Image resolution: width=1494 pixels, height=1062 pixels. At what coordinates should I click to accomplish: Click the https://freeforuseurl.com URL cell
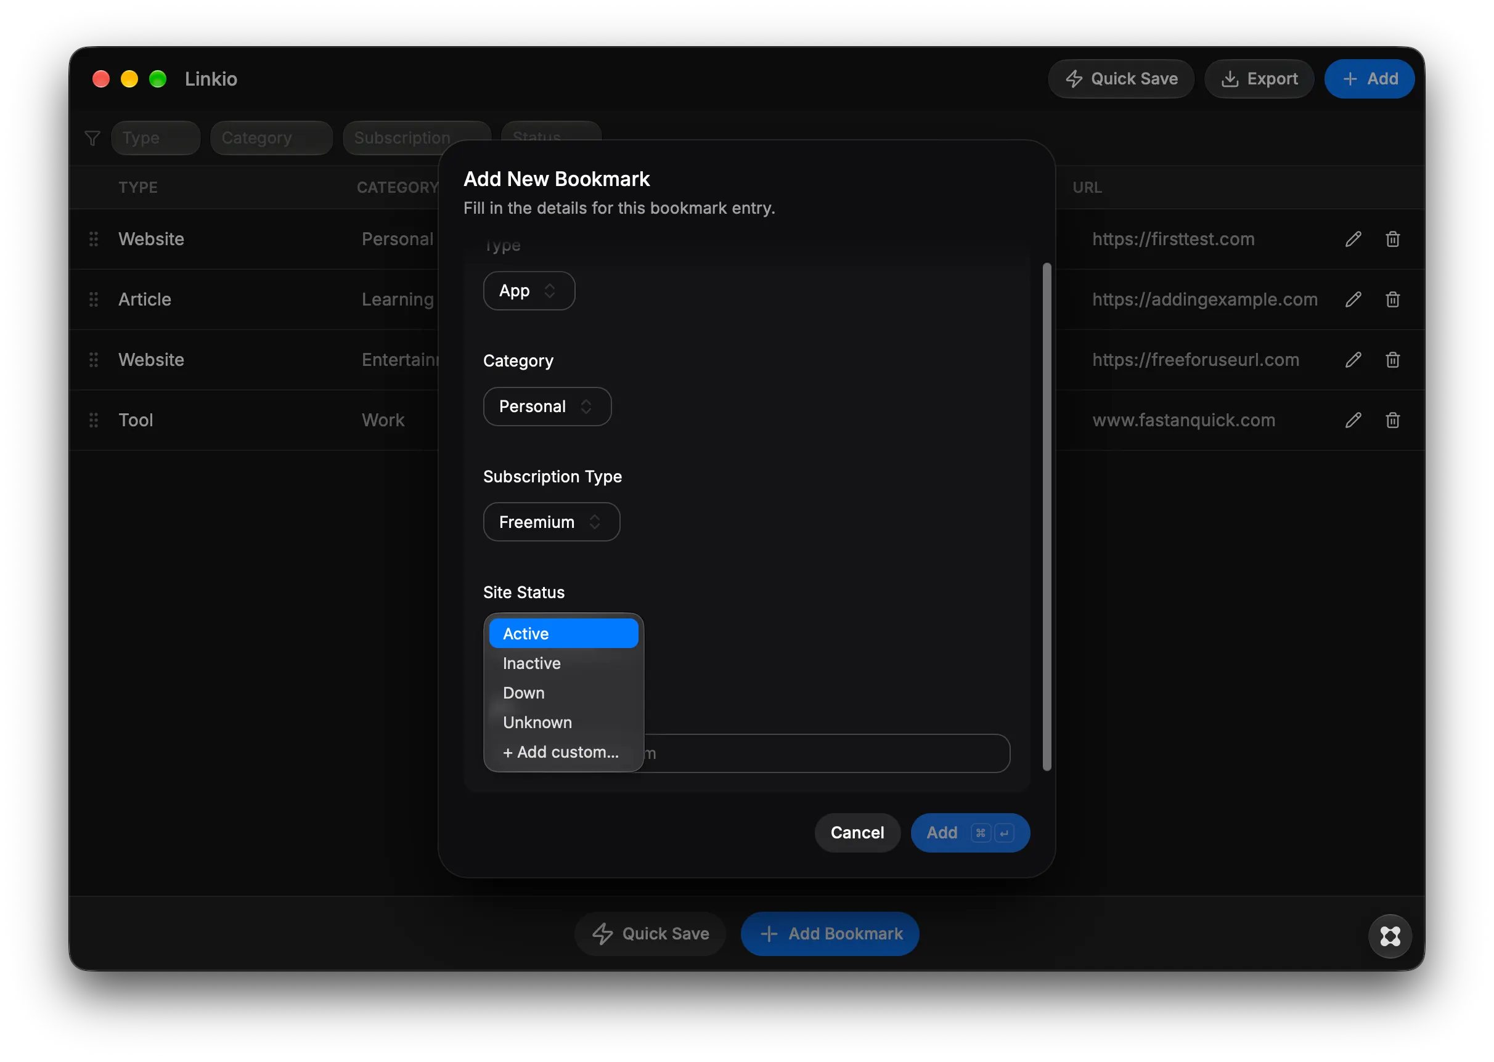(1195, 360)
